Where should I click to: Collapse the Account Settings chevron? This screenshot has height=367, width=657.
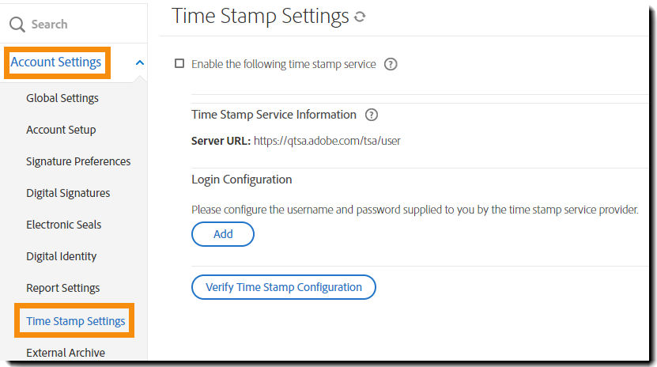[x=139, y=62]
